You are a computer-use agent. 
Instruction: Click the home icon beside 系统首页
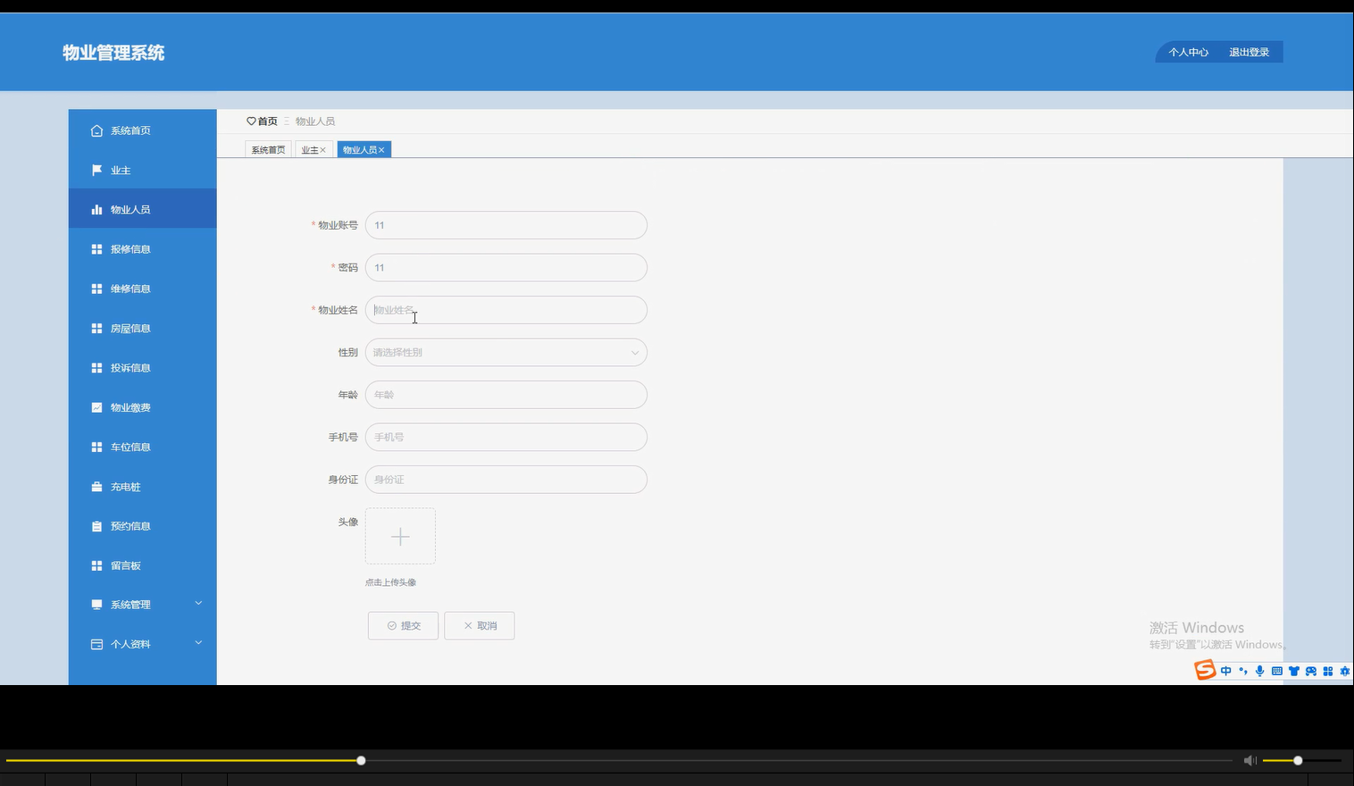click(96, 130)
